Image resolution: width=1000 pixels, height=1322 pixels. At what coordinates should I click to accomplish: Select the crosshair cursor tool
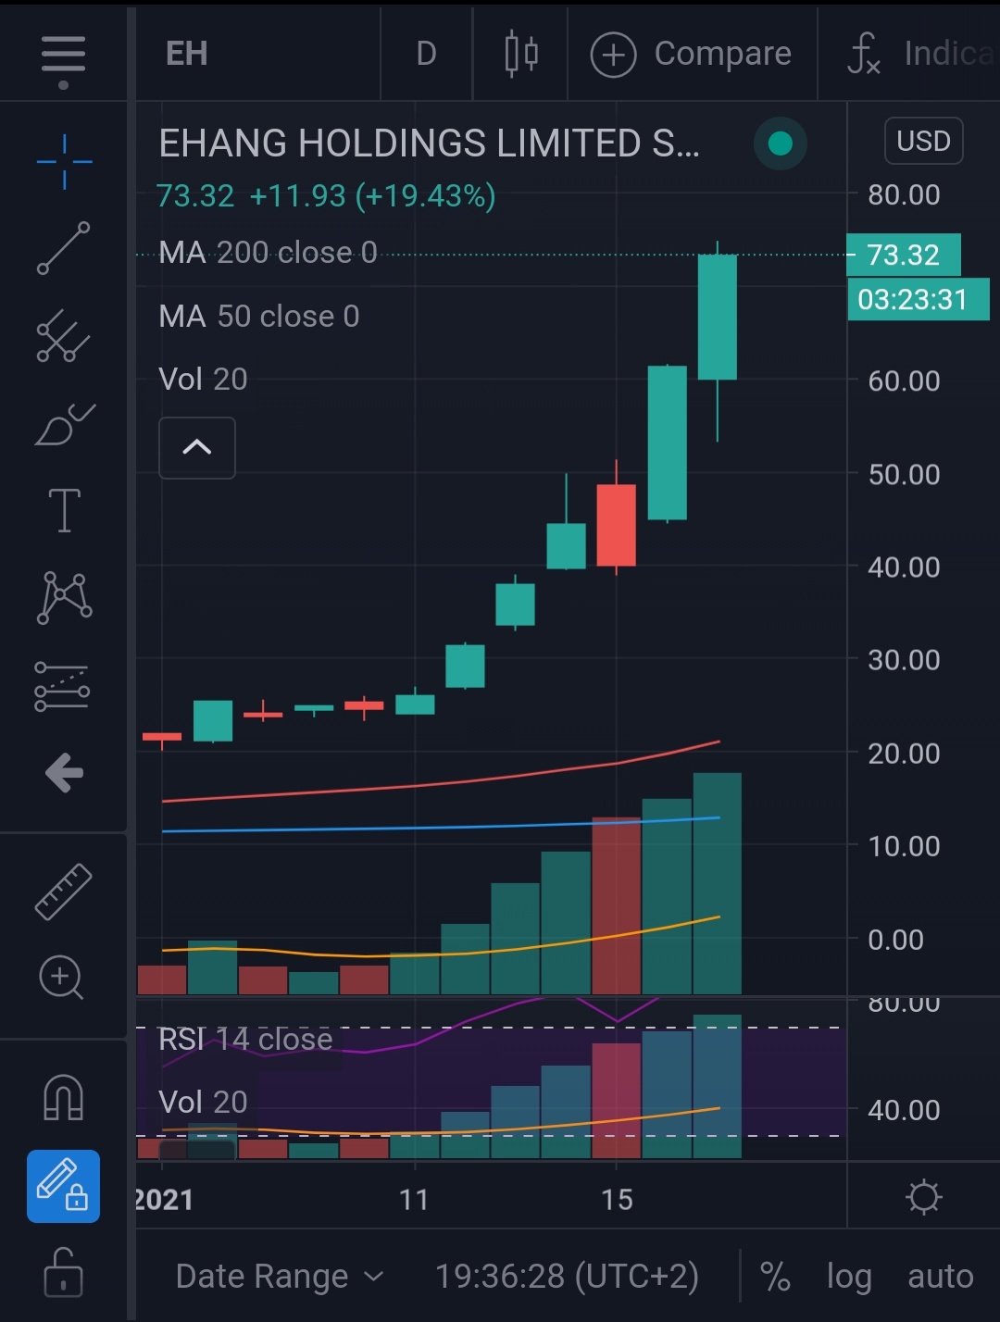64,162
